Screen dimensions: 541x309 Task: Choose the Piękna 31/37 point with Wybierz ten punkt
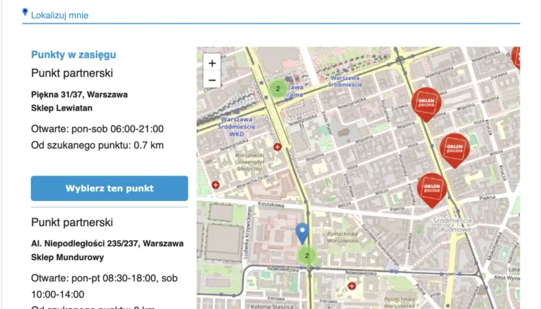point(109,188)
